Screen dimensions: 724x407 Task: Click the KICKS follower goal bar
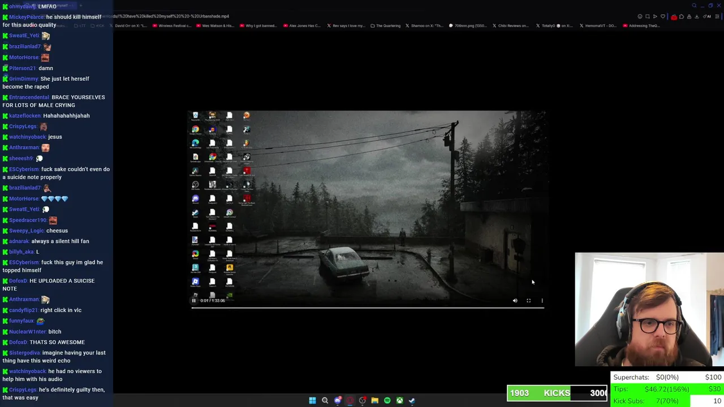[557, 393]
